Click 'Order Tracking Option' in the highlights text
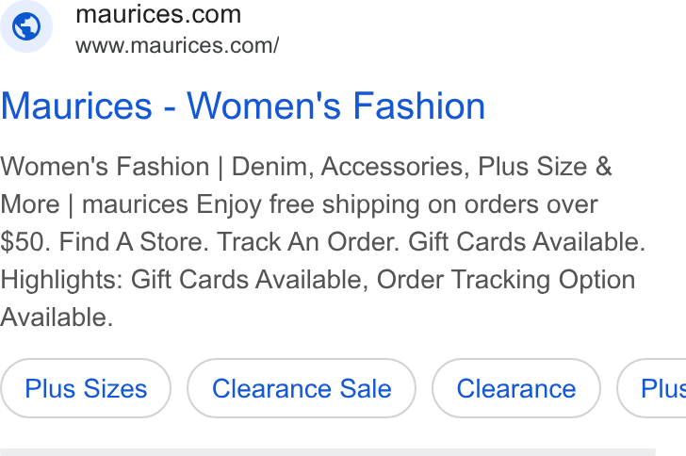This screenshot has width=686, height=456. [x=506, y=279]
